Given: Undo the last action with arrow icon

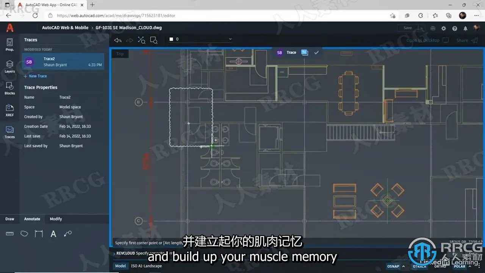Looking at the screenshot, I should tap(118, 40).
